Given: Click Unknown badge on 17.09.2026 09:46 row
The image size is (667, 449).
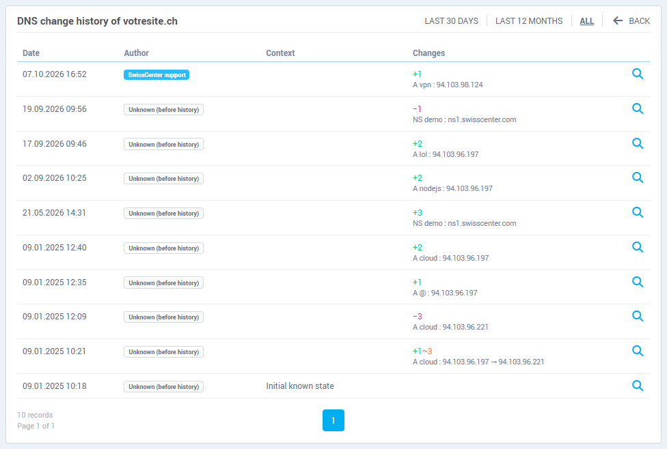Looking at the screenshot, I should pyautogui.click(x=163, y=145).
